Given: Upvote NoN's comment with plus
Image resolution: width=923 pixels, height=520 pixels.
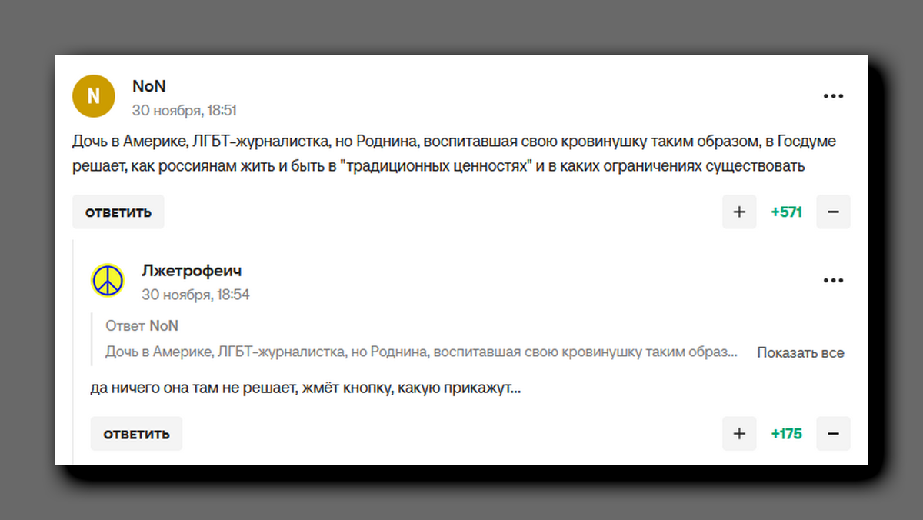Looking at the screenshot, I should point(739,212).
